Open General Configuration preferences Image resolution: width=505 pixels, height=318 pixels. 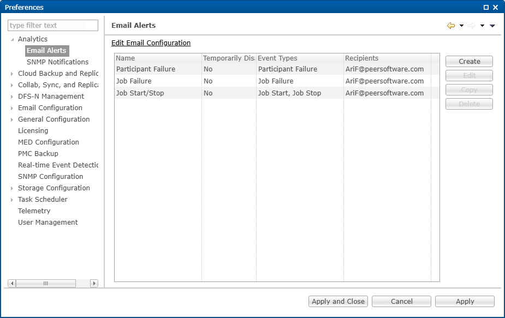54,119
